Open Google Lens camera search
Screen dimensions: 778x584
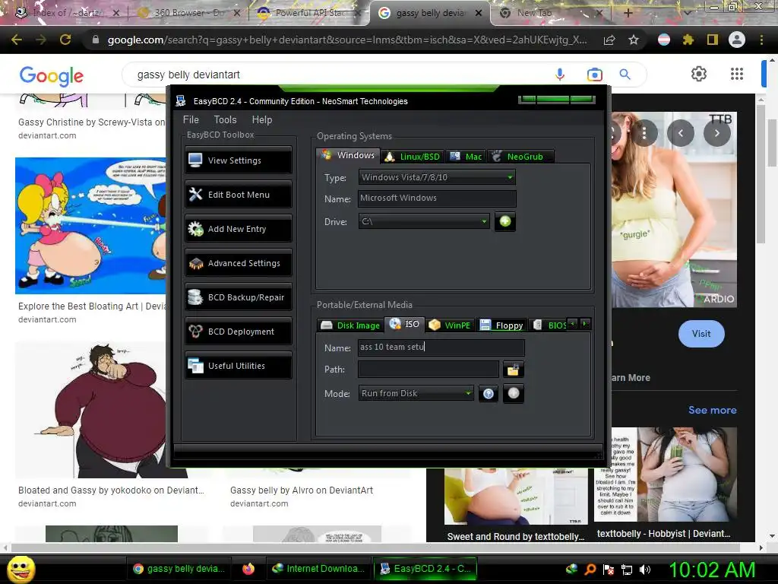[x=594, y=75]
